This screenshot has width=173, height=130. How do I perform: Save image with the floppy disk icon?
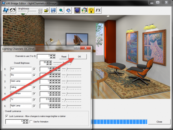tap(53, 10)
